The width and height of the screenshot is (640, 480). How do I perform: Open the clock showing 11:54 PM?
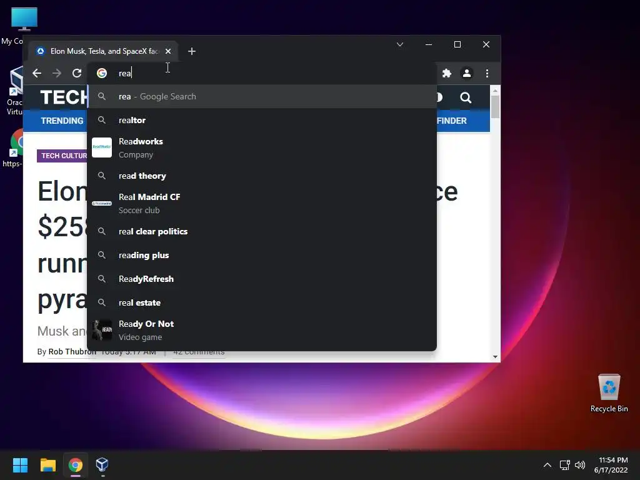point(611,465)
